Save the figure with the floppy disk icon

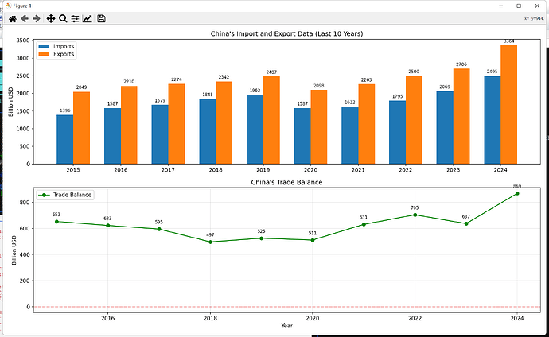(x=101, y=19)
